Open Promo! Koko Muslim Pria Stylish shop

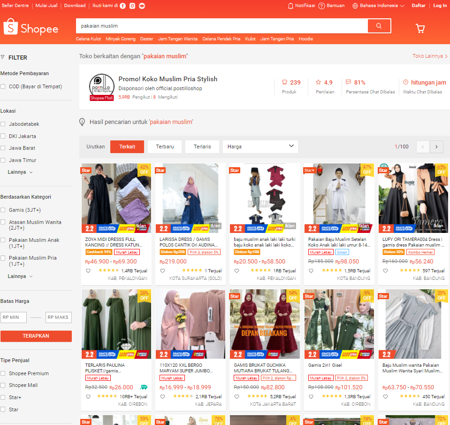click(x=168, y=79)
